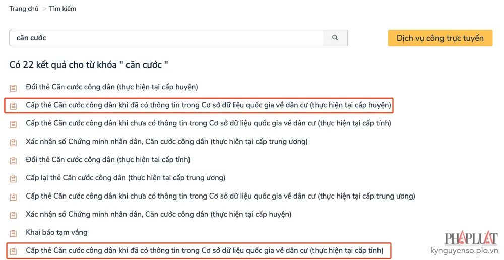Open Khai báo tạm vắng result
Image resolution: width=504 pixels, height=260 pixels.
pyautogui.click(x=56, y=232)
